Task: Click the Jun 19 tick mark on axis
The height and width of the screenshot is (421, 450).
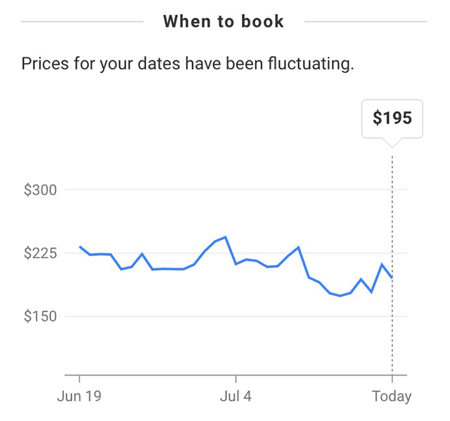Action: pos(79,379)
